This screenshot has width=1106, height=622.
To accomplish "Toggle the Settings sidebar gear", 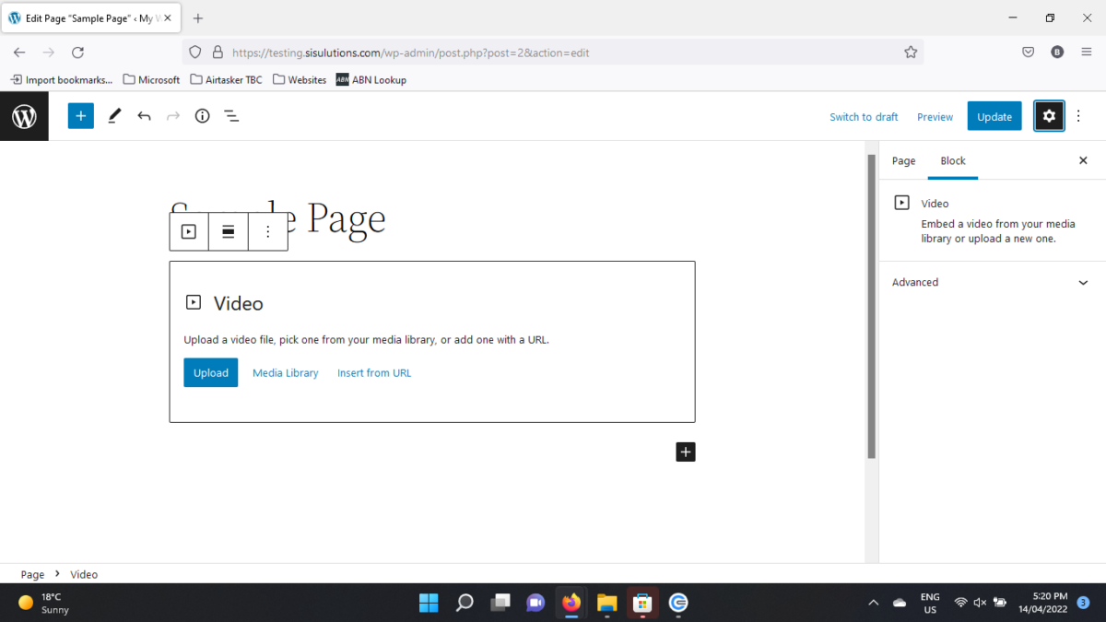I will [x=1049, y=115].
